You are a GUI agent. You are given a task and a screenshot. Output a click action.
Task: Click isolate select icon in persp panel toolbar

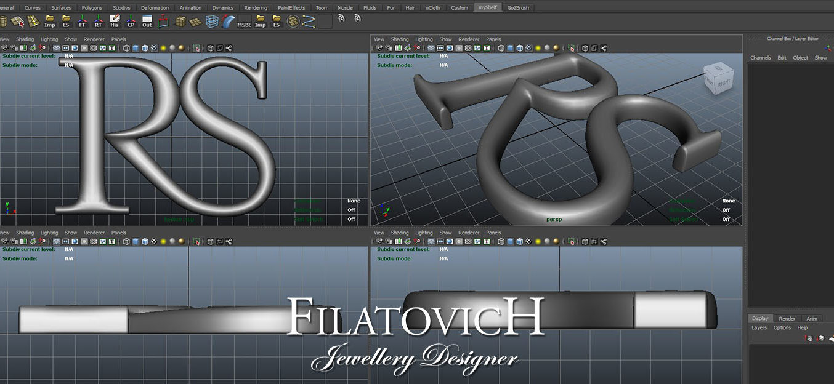click(571, 47)
